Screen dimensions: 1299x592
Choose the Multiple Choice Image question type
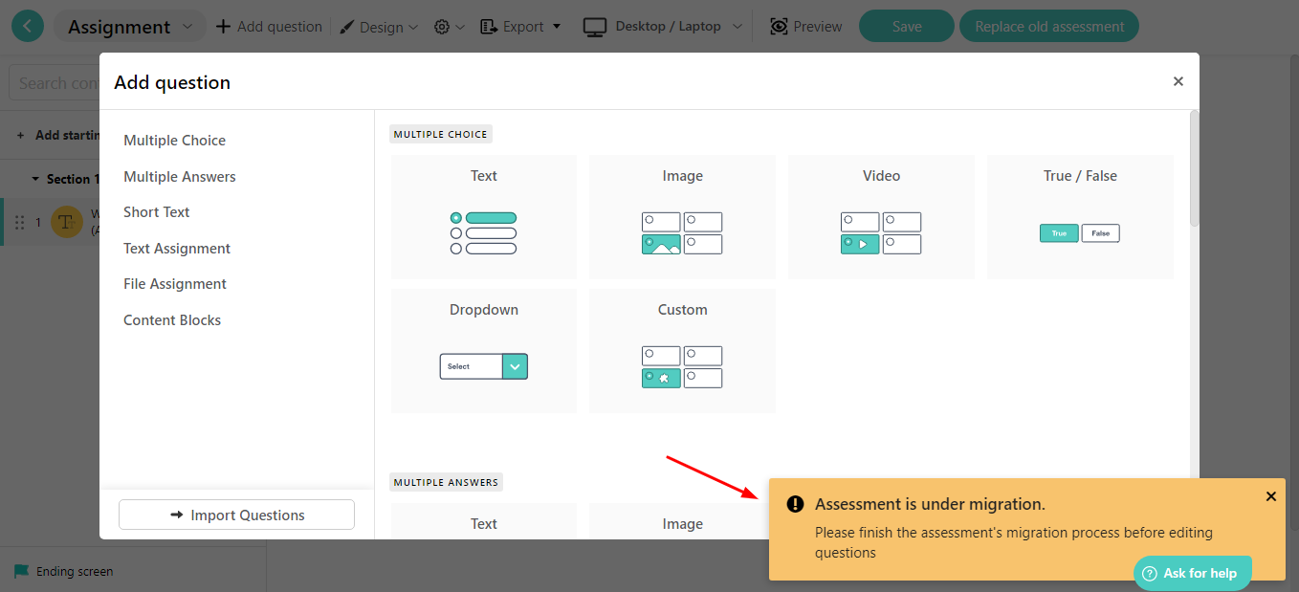tap(682, 217)
